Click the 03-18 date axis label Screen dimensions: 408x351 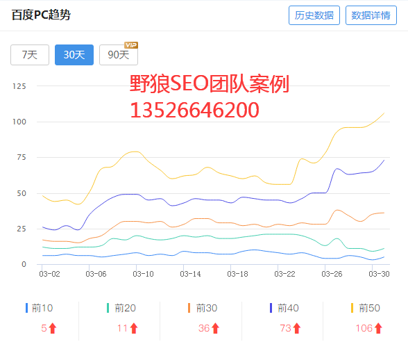pos(237,274)
